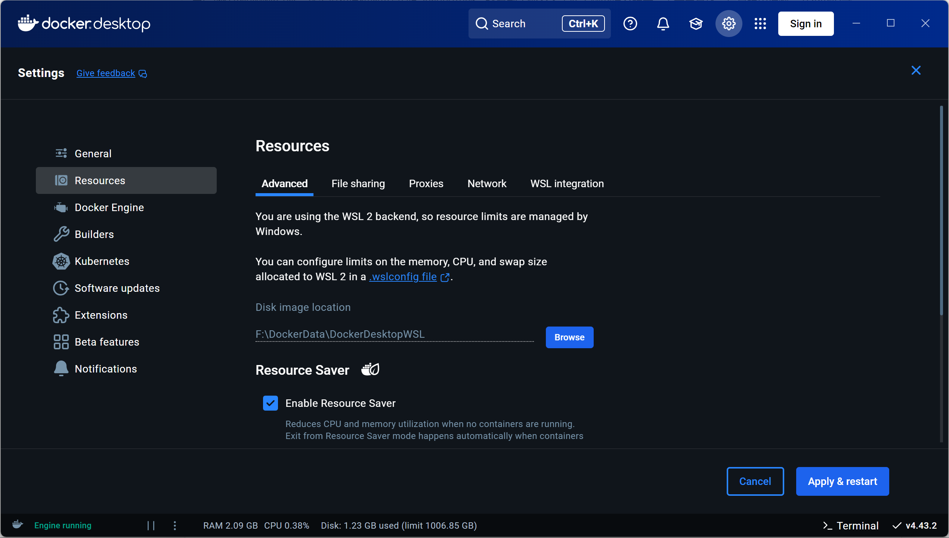Viewport: 949px width, 538px height.
Task: Open the Terminal in status bar
Action: [x=851, y=525]
